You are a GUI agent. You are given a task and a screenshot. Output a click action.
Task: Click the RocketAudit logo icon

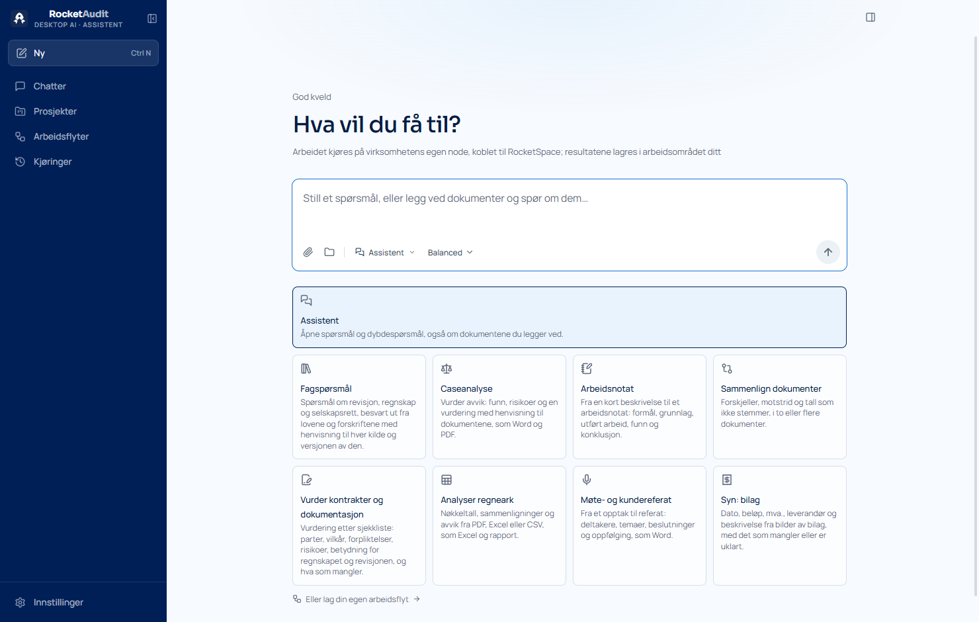[x=19, y=19]
